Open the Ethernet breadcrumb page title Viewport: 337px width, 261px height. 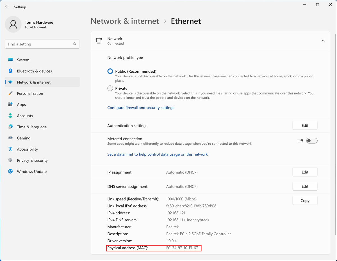(x=186, y=21)
